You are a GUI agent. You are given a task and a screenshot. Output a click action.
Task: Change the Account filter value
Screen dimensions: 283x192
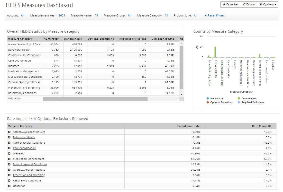tap(23, 15)
